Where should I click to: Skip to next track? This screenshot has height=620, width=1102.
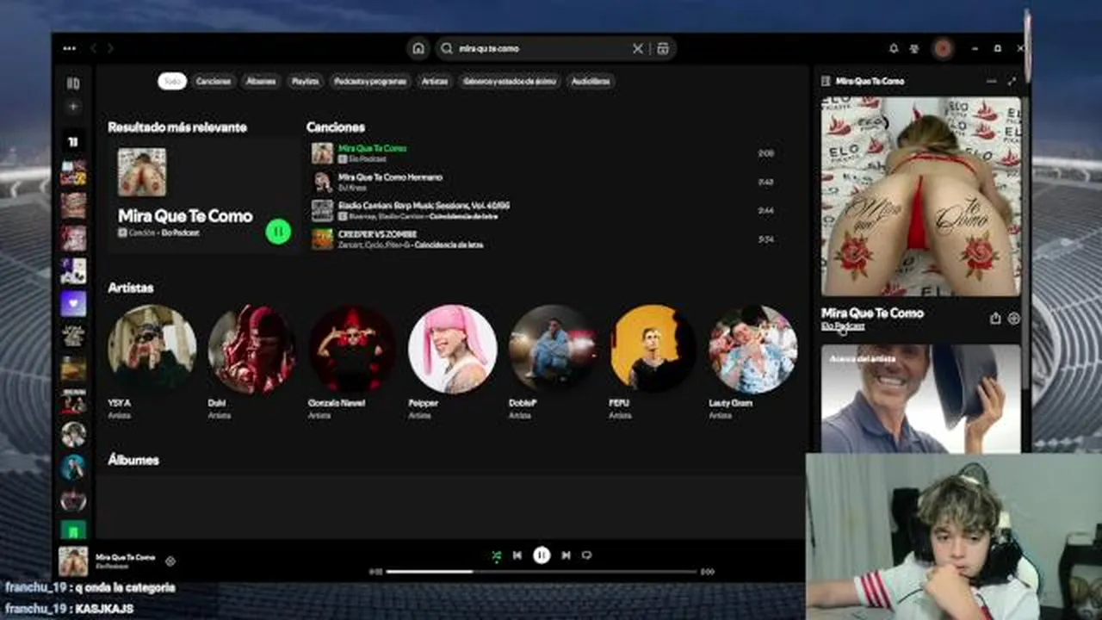click(x=566, y=555)
